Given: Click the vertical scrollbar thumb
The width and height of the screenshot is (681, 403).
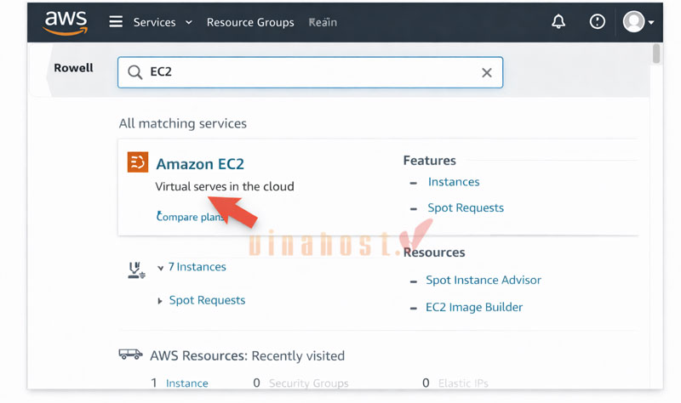Looking at the screenshot, I should 656,54.
